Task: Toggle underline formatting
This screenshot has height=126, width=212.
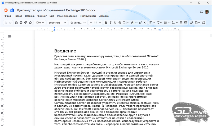Action: (x=115, y=23)
